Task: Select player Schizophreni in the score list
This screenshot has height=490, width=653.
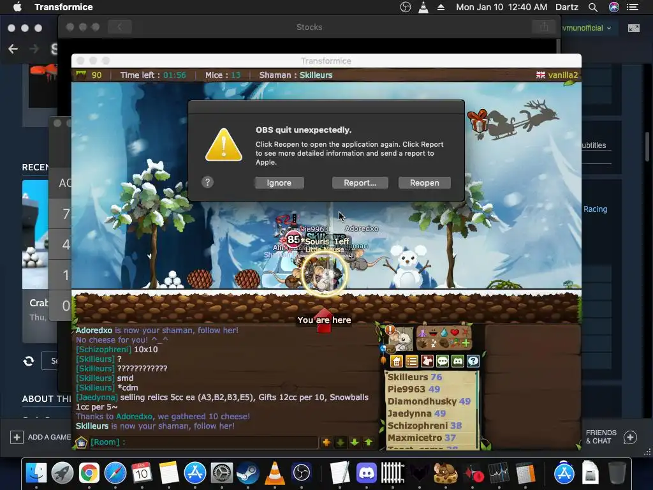Action: pyautogui.click(x=431, y=426)
